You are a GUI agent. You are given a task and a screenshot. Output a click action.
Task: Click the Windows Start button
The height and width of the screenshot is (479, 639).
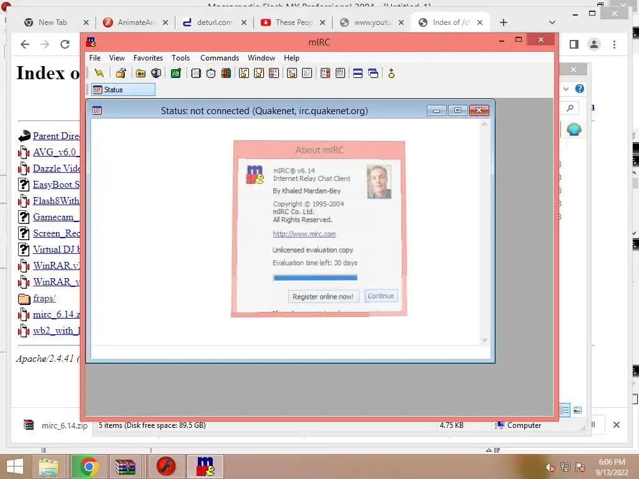point(15,467)
